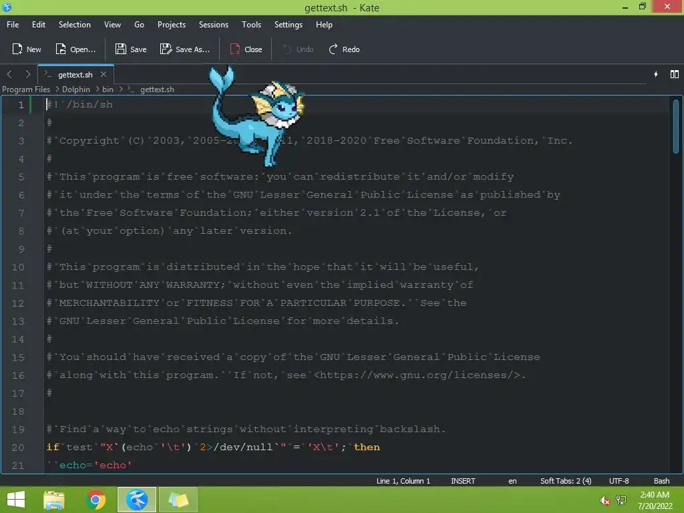Viewport: 684px width, 513px height.
Task: Click the muted volume tray icon
Action: [x=605, y=501]
